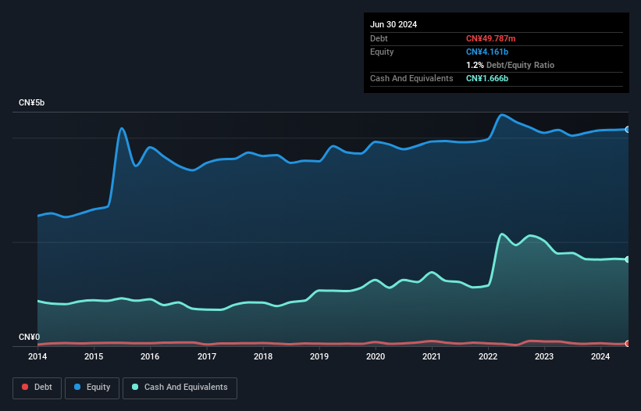Click the Debt label in tooltip

(x=379, y=38)
